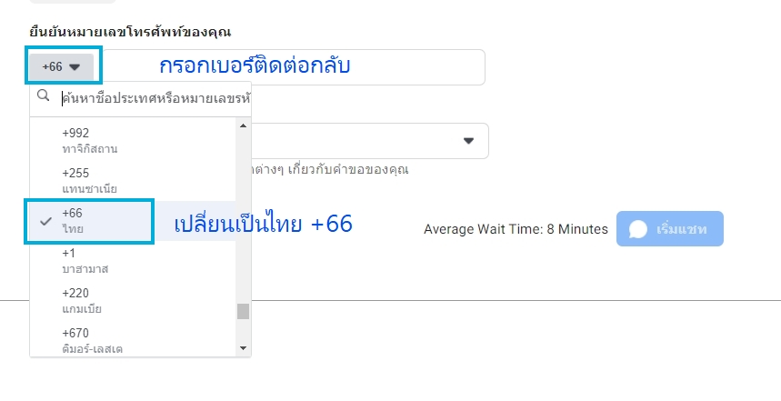Pick +1 บาฮามาส from the list
The image size is (781, 401).
[133, 261]
